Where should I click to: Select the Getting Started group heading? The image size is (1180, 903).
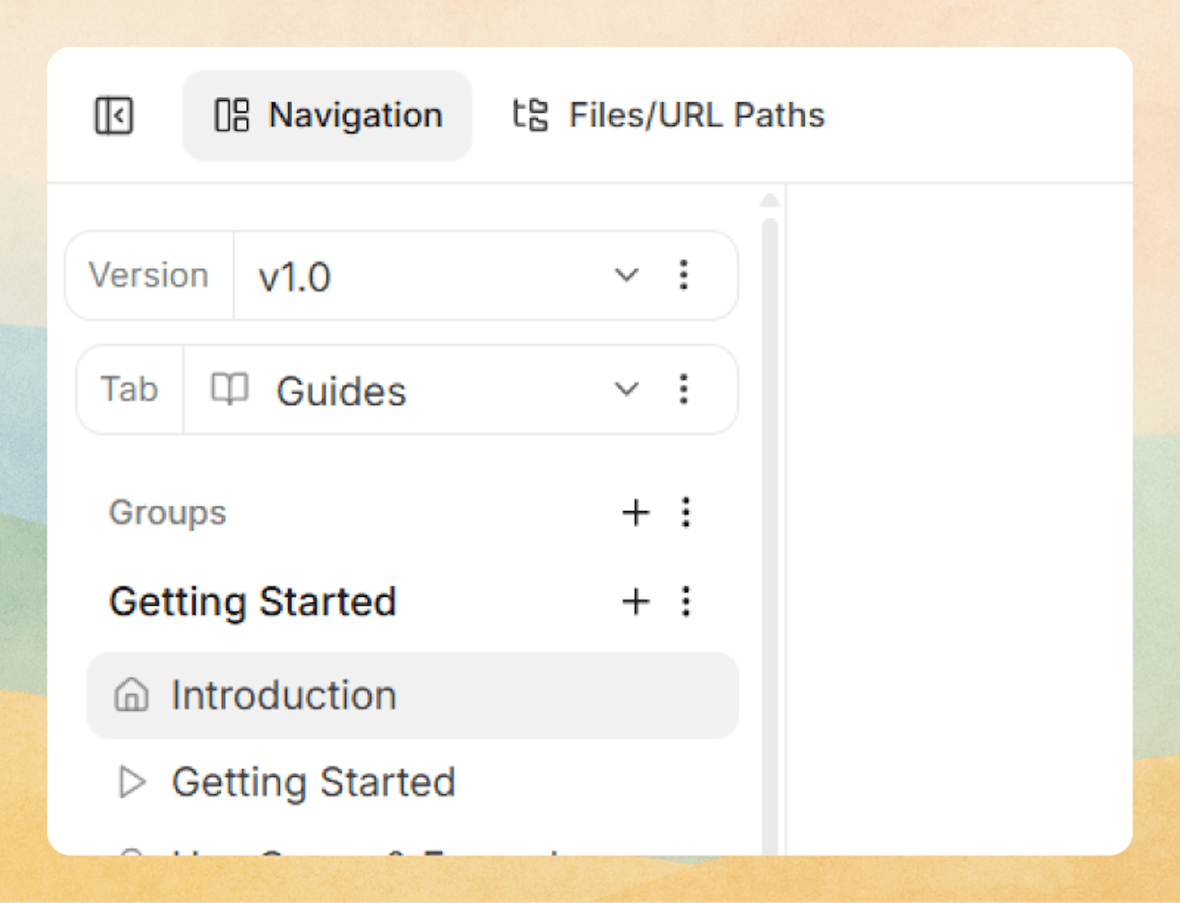click(253, 602)
